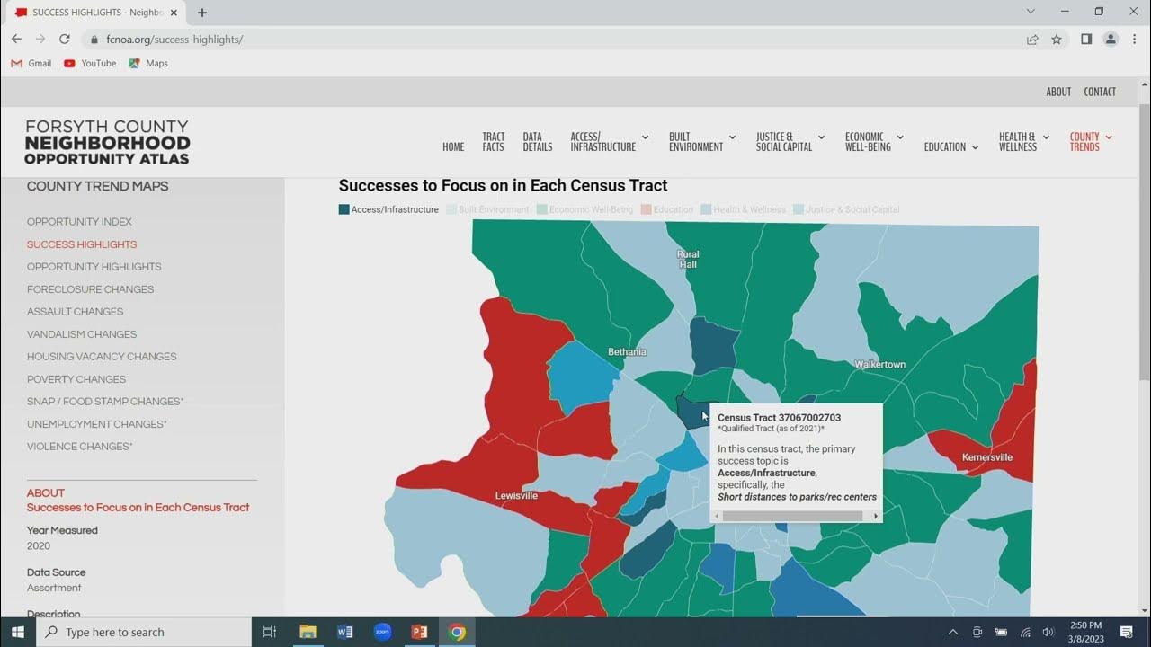This screenshot has width=1151, height=647.
Task: Close the SUCCESS HIGHLIGHTS browser tab
Action: coord(174,13)
